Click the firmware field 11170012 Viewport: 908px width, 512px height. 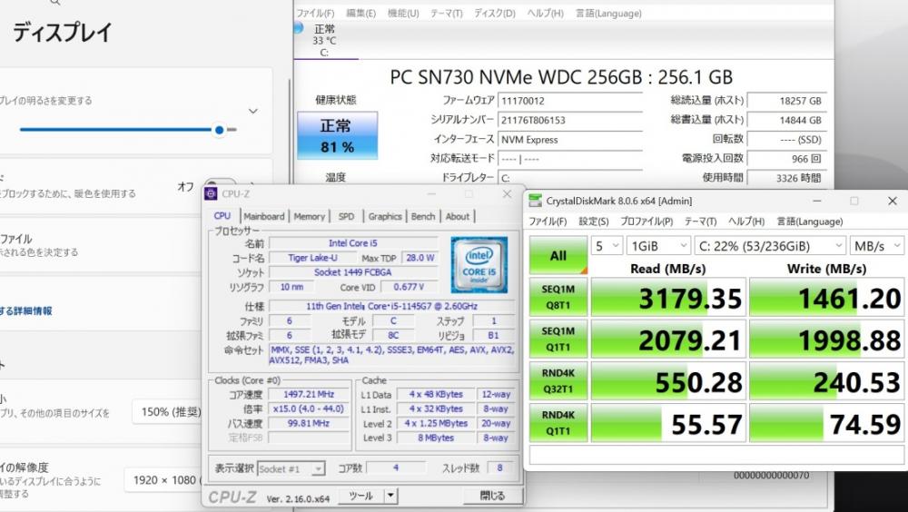570,100
